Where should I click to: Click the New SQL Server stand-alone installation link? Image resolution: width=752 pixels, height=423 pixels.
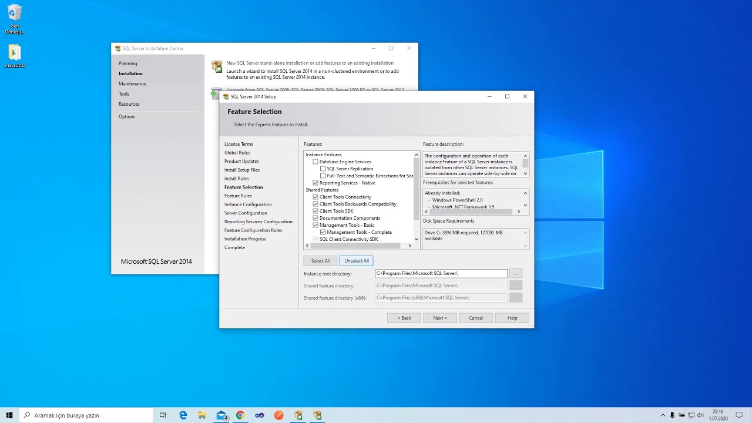[x=310, y=63]
